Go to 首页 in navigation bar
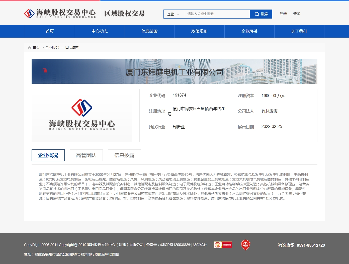The image size is (349, 264). coord(50,31)
